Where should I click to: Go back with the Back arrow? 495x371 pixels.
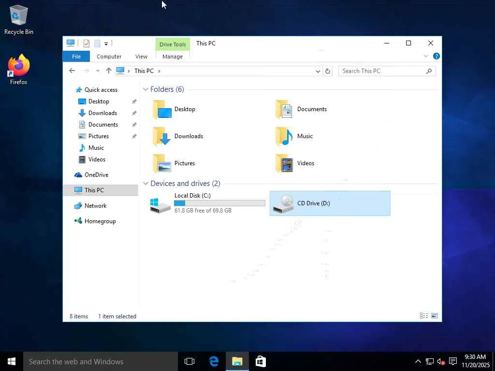(x=72, y=71)
